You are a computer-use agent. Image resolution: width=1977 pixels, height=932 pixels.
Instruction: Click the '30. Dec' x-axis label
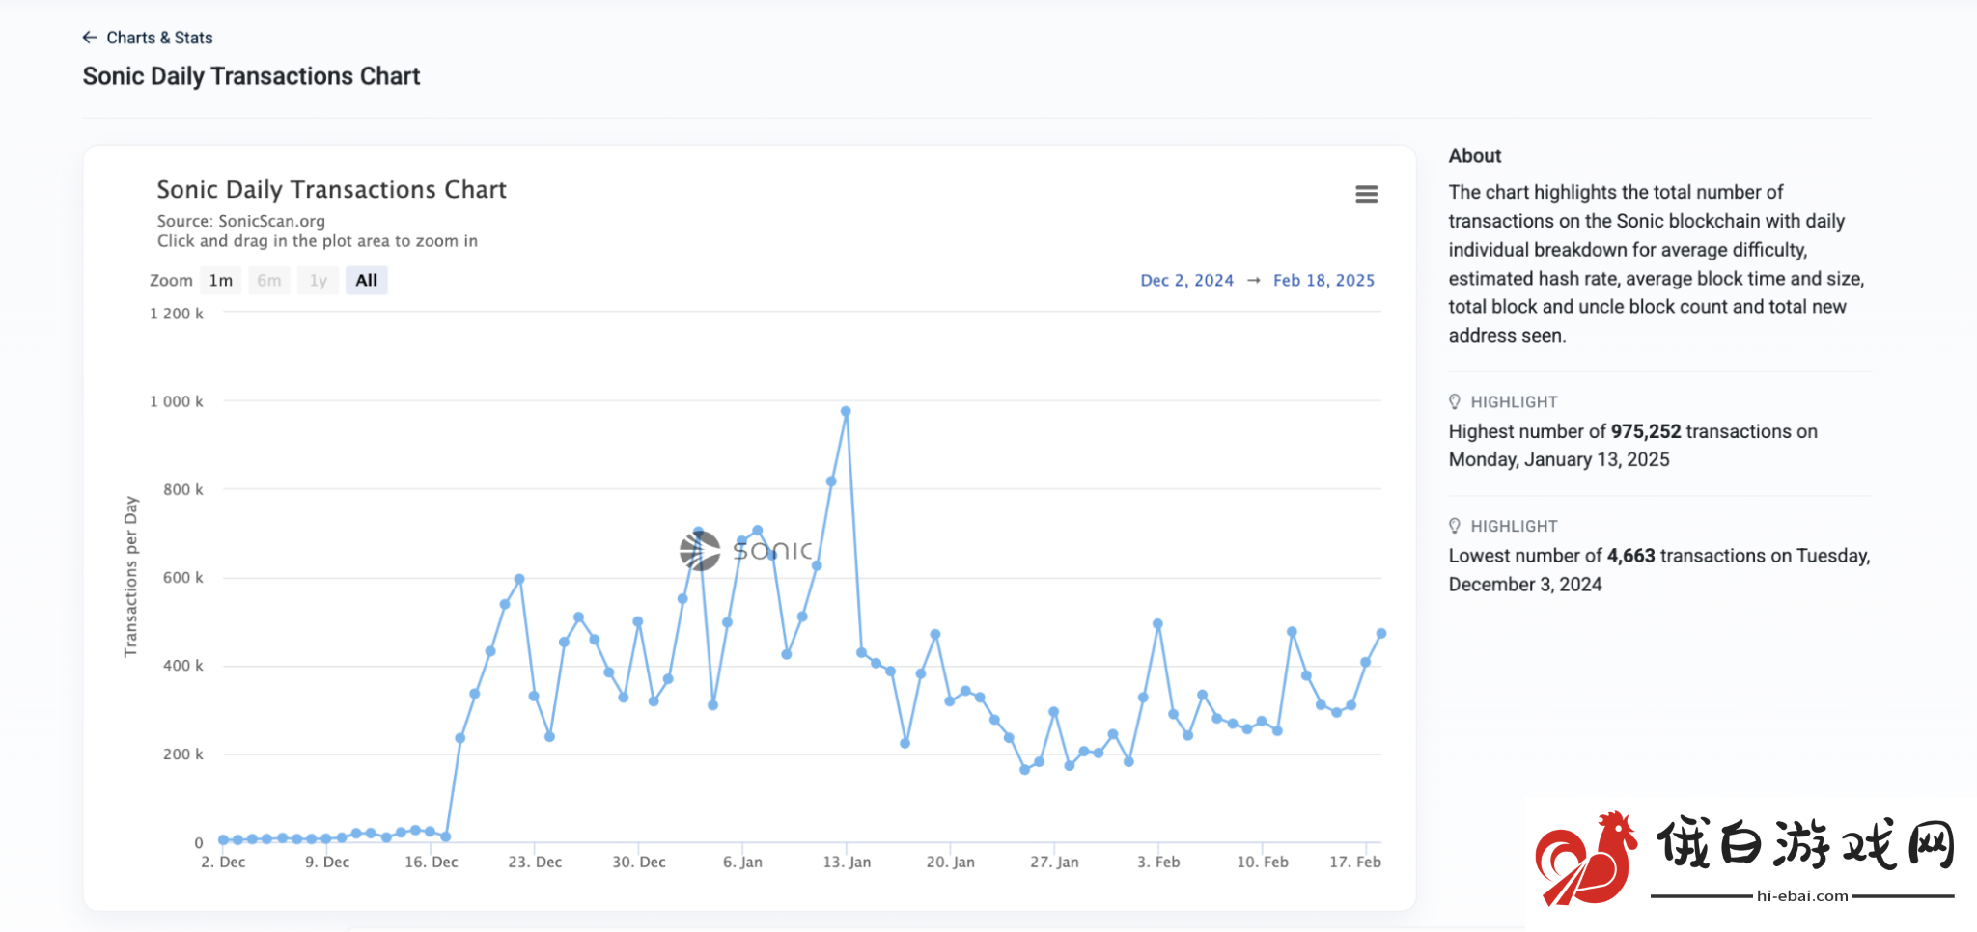[x=639, y=863]
